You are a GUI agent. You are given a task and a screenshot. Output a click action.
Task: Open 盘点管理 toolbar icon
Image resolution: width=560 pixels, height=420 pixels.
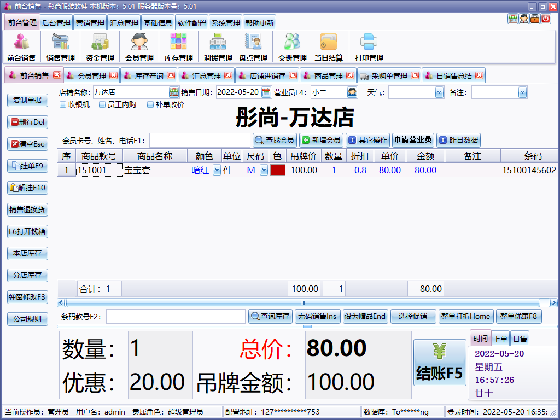point(253,47)
